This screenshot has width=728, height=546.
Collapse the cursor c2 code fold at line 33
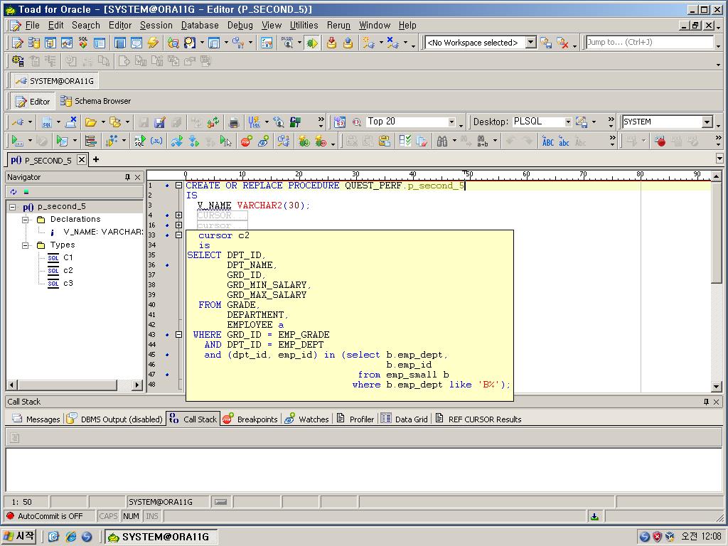pos(178,235)
